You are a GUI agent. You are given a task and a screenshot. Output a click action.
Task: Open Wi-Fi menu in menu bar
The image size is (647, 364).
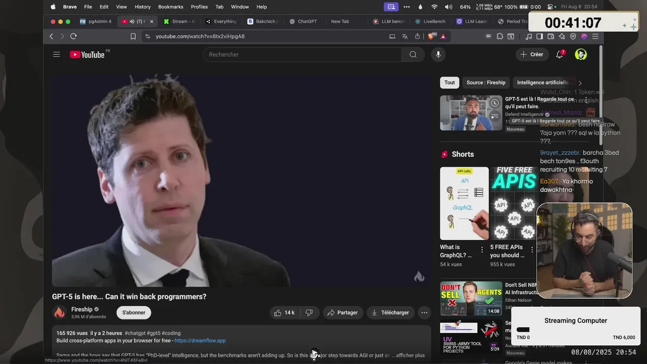(x=434, y=7)
